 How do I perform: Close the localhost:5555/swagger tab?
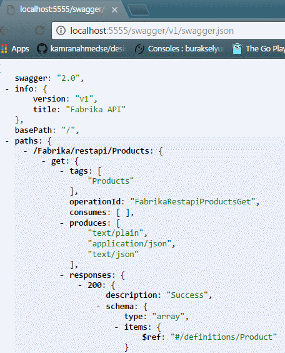pos(114,9)
